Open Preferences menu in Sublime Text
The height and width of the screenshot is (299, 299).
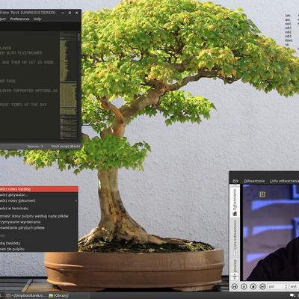tap(19, 19)
